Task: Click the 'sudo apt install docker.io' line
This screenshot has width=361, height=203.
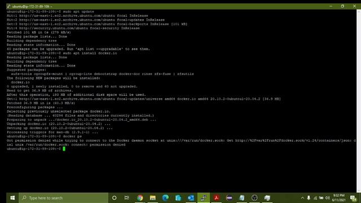Action: 61,53
